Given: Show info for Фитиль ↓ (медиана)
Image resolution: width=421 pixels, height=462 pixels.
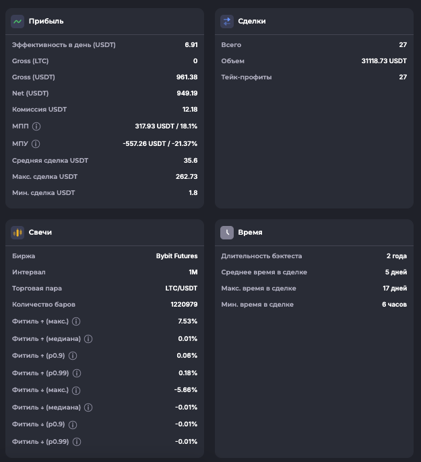Looking at the screenshot, I should (88, 408).
